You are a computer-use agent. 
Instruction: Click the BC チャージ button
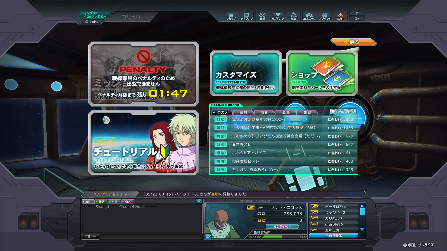click(x=282, y=226)
